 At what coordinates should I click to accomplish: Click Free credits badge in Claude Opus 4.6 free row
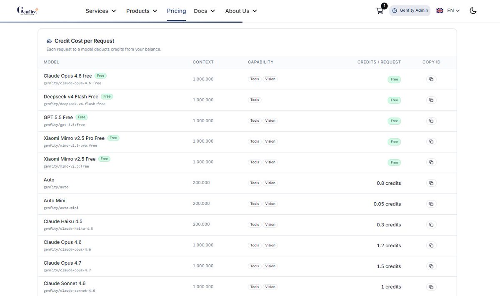pyautogui.click(x=394, y=79)
